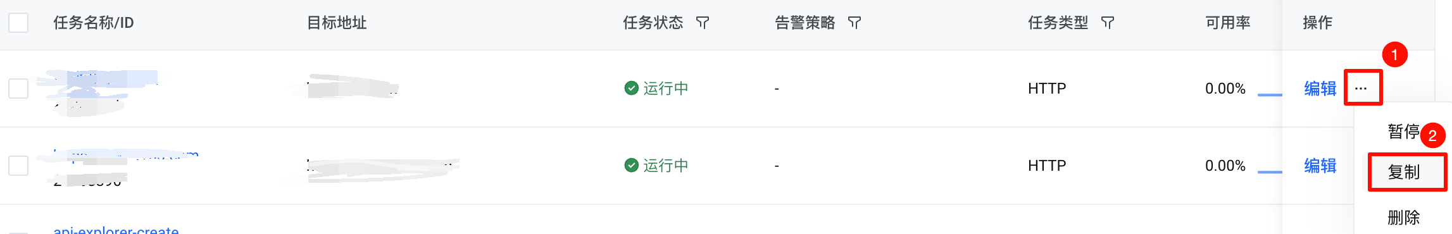1452x234 pixels.
Task: Click the 告警策略 column header label
Action: tap(805, 23)
